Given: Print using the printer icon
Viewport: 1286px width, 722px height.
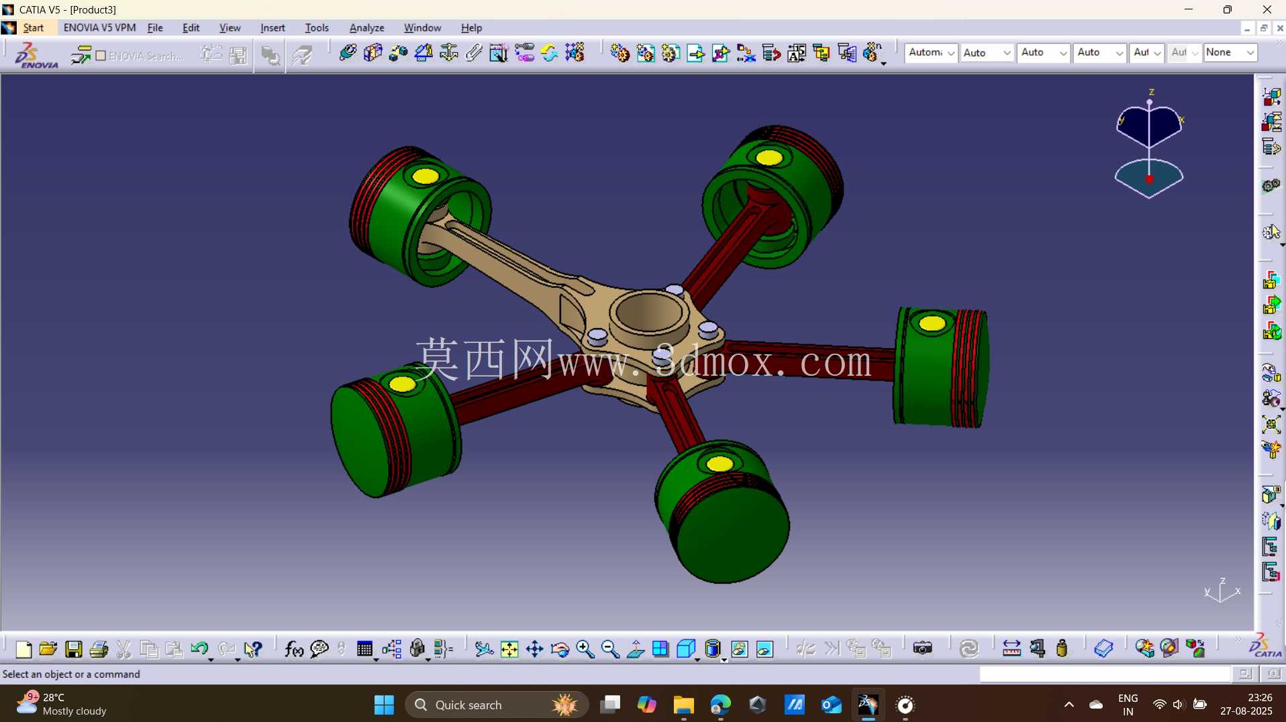Looking at the screenshot, I should [99, 649].
